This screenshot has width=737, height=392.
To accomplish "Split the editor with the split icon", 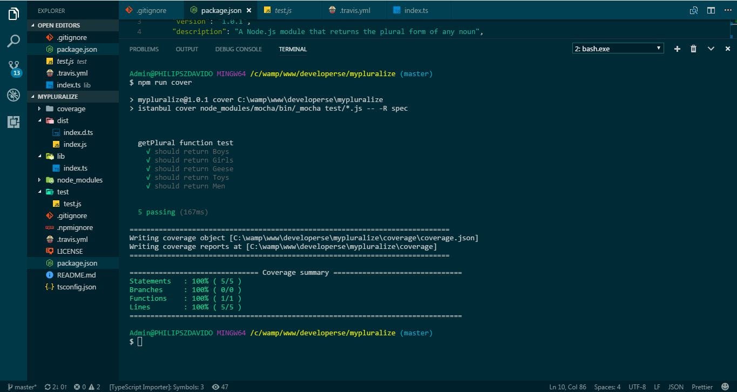I will [711, 10].
